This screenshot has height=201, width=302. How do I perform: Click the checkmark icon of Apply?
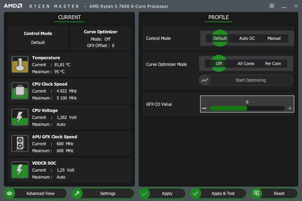click(x=144, y=193)
